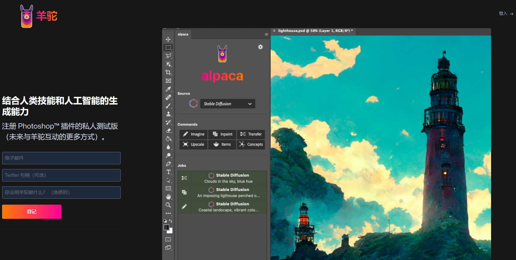Click the Commands section label

coord(187,124)
